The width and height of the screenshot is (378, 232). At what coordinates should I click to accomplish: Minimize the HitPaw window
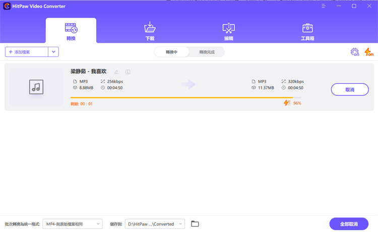pos(339,6)
